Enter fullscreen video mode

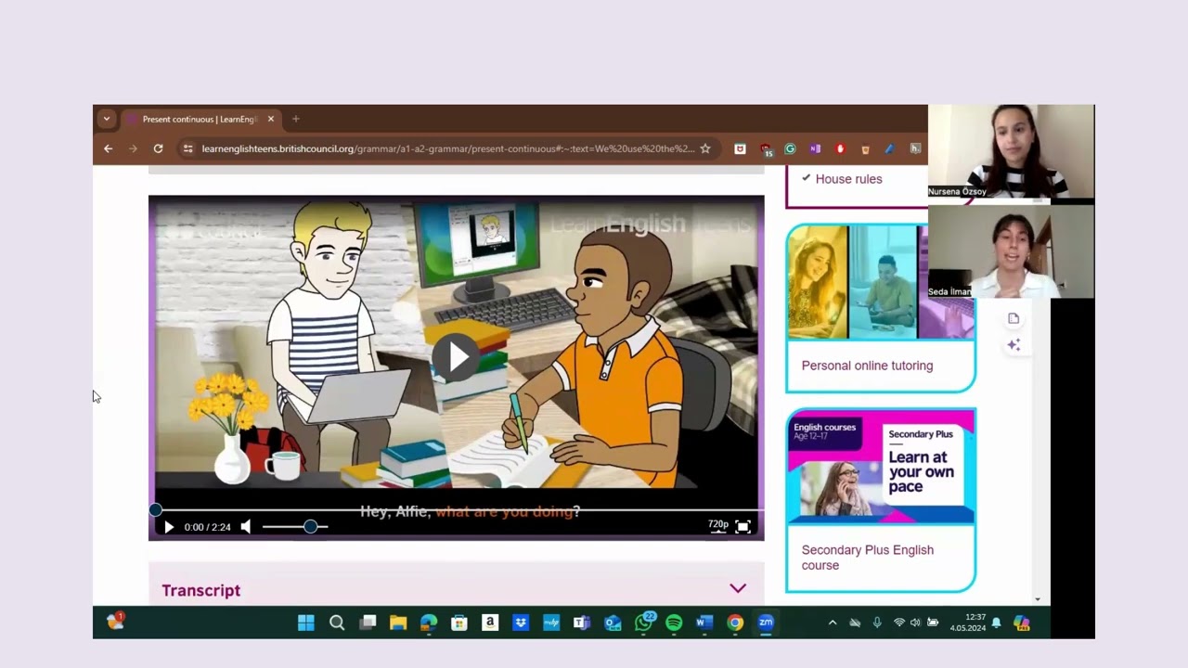[x=743, y=527]
